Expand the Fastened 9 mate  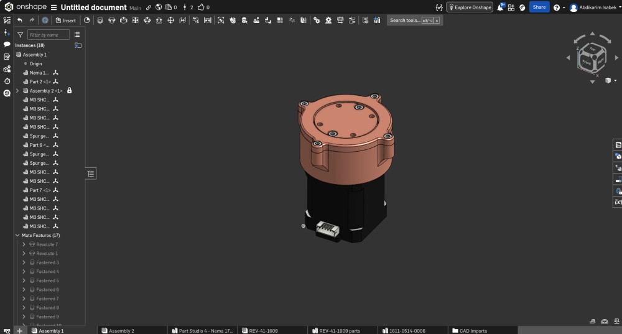click(x=24, y=317)
